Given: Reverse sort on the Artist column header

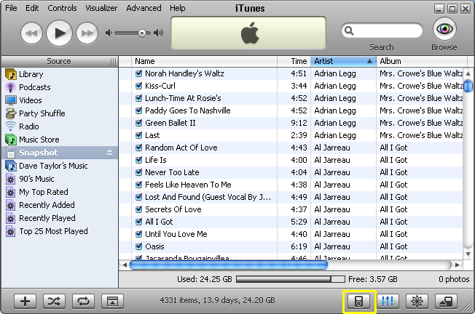Looking at the screenshot, I should point(344,61).
